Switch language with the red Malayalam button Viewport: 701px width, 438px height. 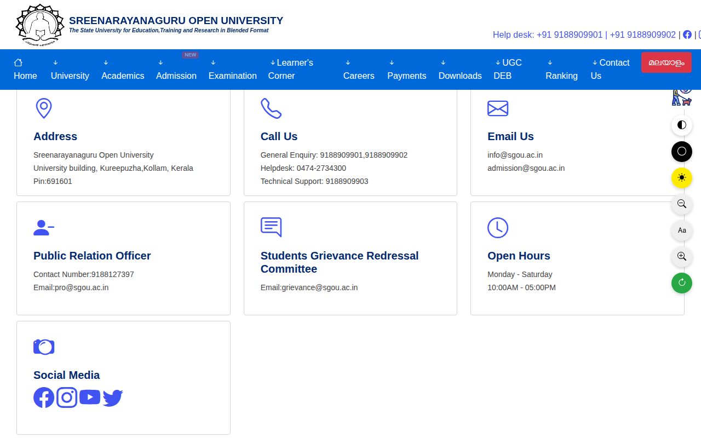666,62
